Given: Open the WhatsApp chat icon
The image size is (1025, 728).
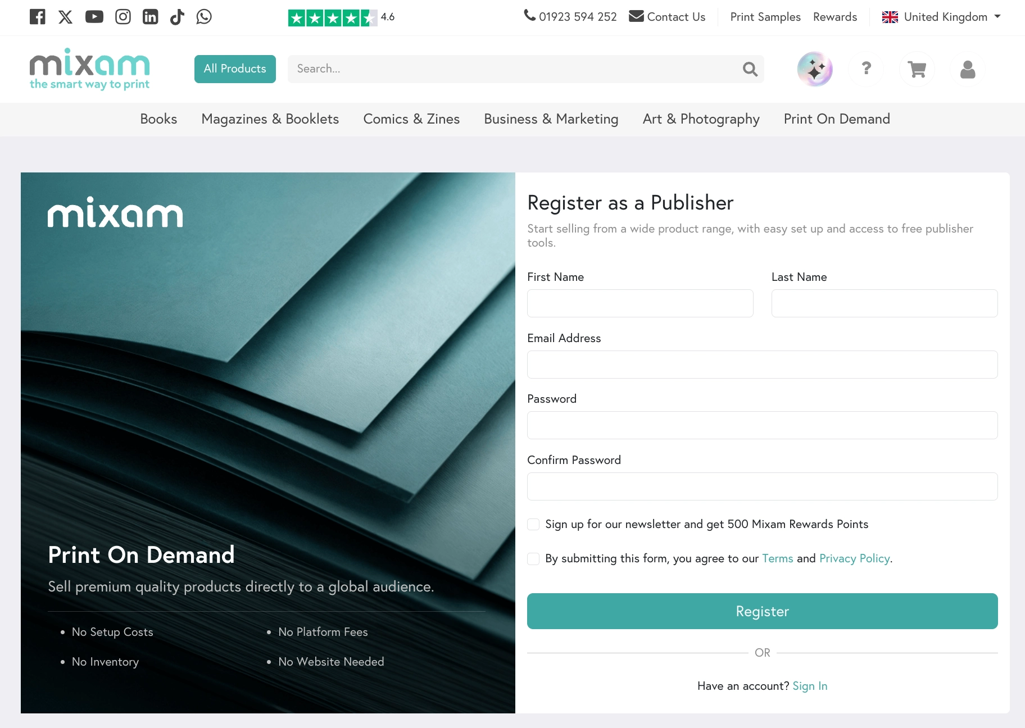Looking at the screenshot, I should pyautogui.click(x=204, y=17).
